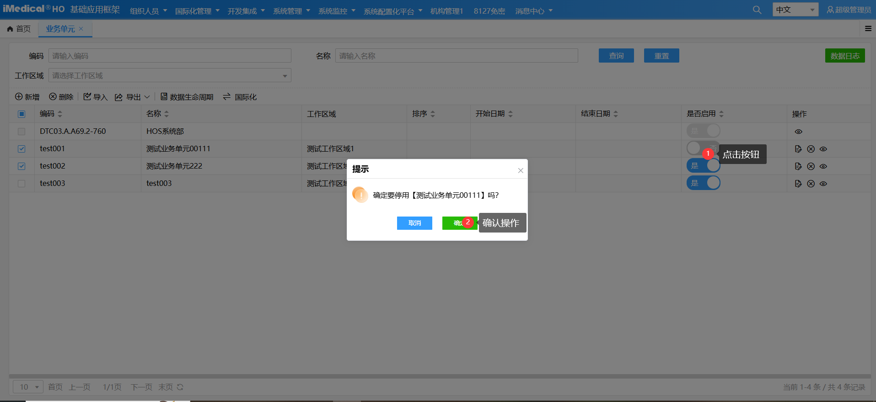Click green 确定 confirm button in dialog
The image size is (876, 402).
tap(459, 223)
